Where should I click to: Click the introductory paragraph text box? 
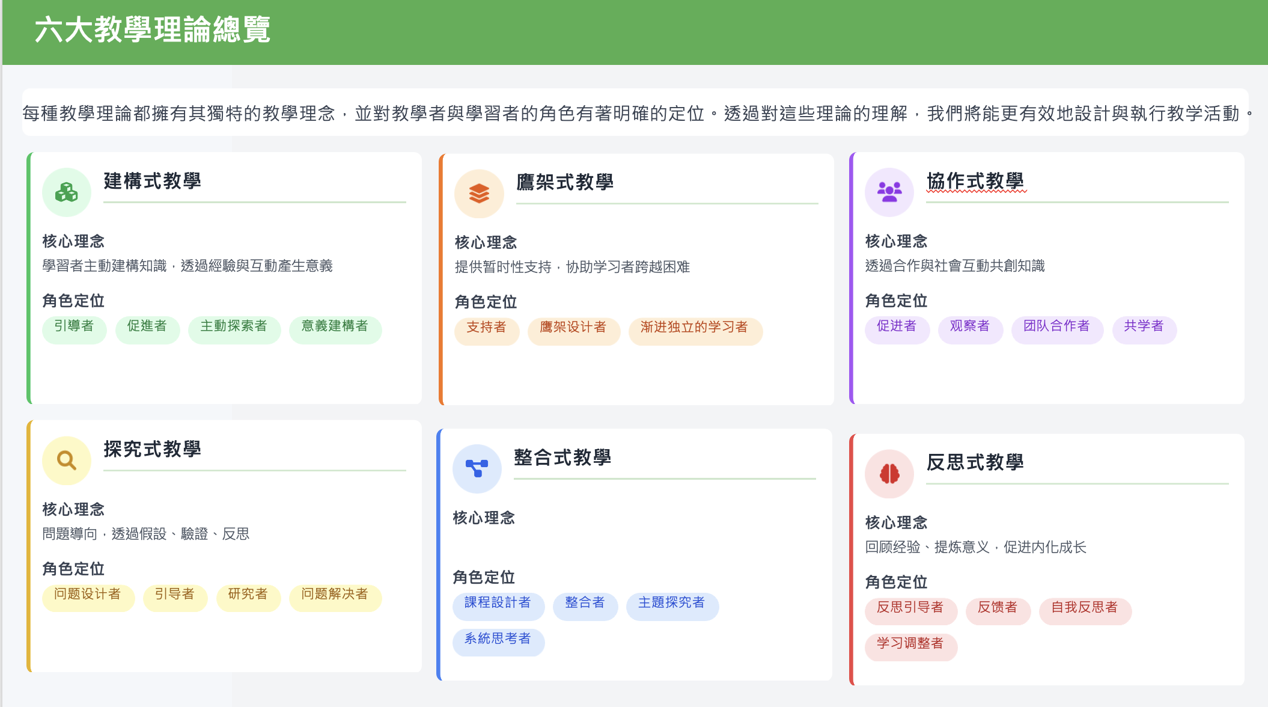click(x=635, y=113)
